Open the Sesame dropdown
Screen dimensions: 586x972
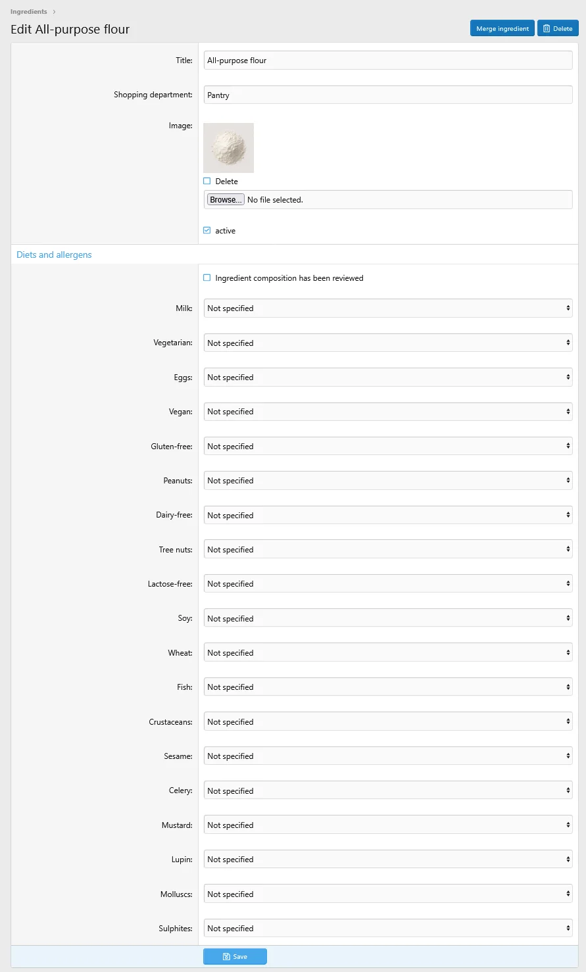click(388, 756)
